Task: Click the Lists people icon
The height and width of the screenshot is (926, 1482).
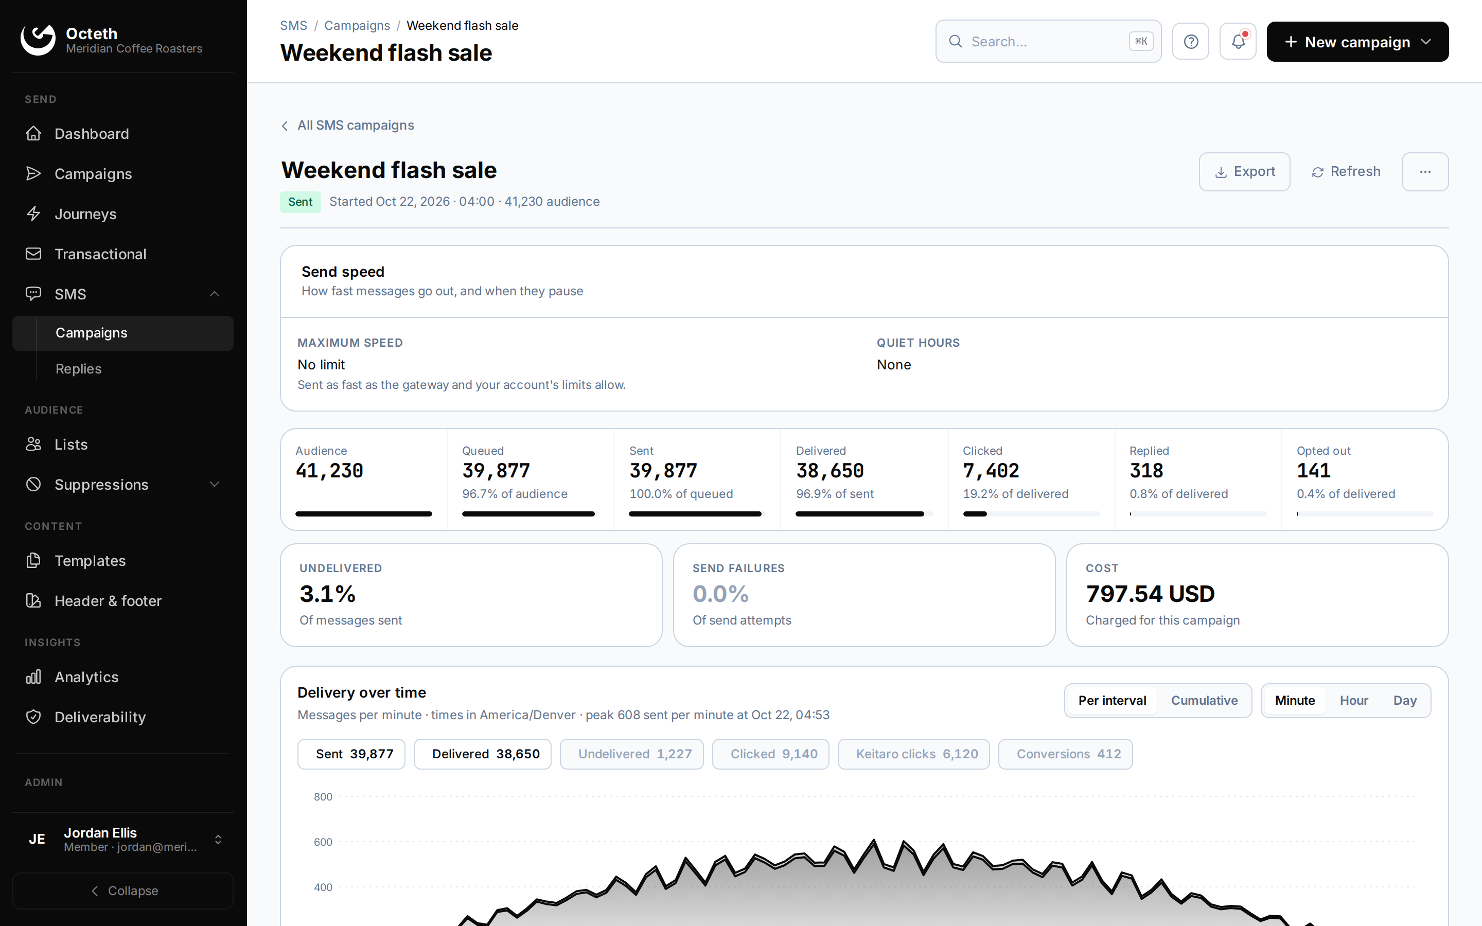Action: coord(33,444)
